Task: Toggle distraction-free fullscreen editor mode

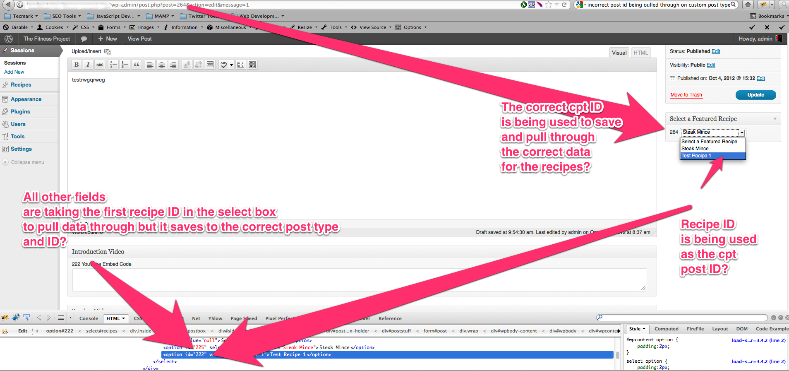Action: [x=241, y=65]
